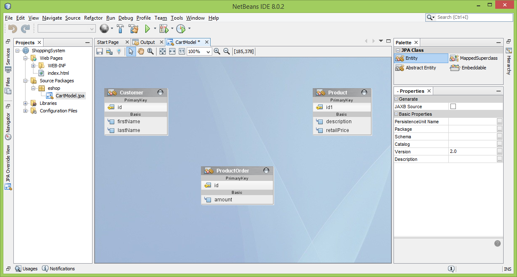Image resolution: width=517 pixels, height=277 pixels.
Task: Open the Refactor menu
Action: (x=93, y=18)
